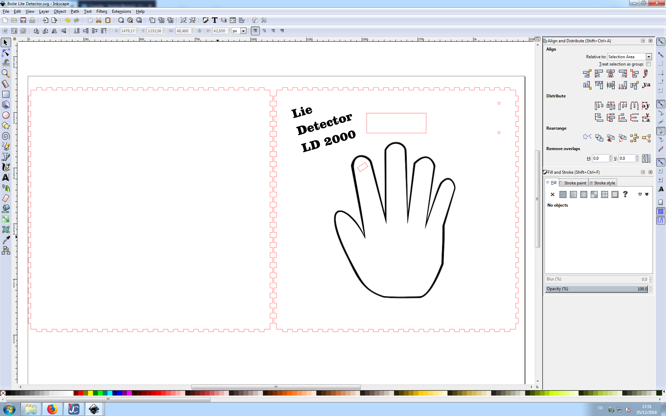666x416 pixels.
Task: Click the Opacity percent field
Action: (596, 289)
